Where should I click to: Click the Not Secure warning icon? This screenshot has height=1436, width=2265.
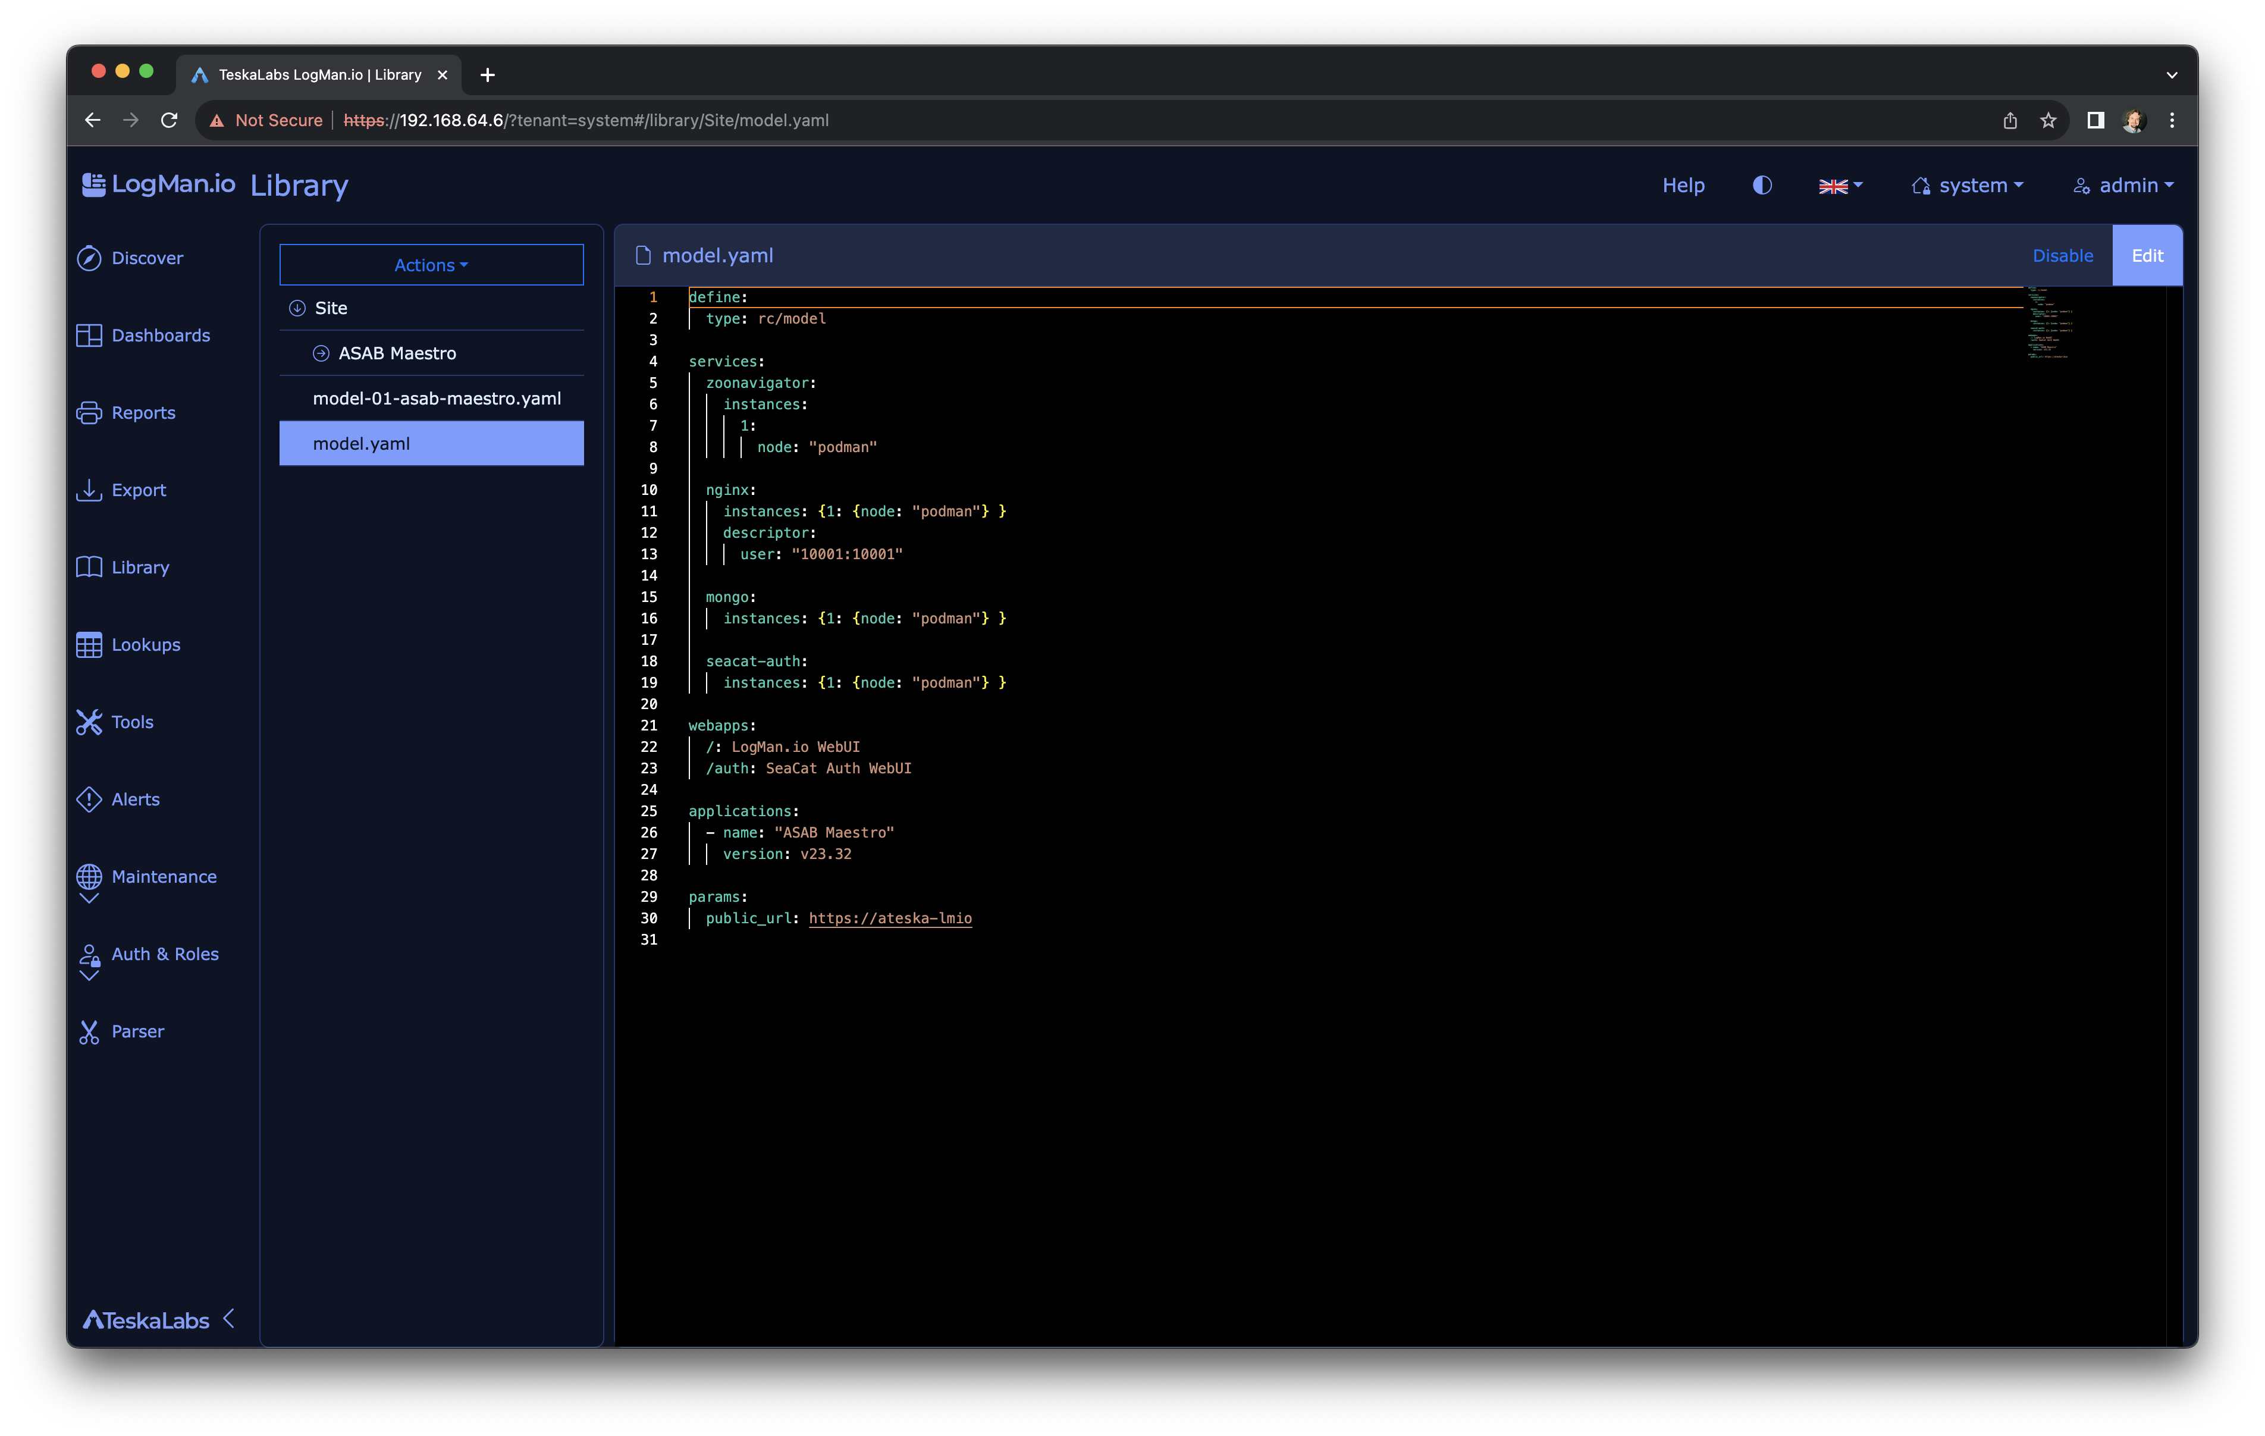point(217,120)
